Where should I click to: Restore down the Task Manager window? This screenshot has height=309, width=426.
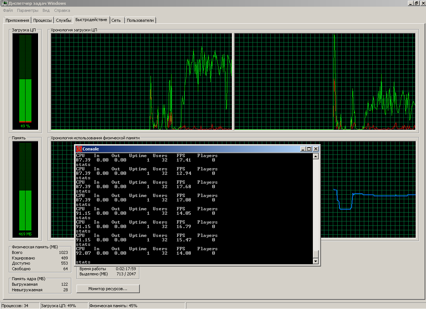pyautogui.click(x=416, y=3)
